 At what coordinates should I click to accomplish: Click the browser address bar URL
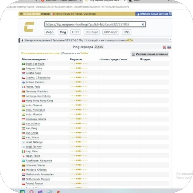pyautogui.click(x=69, y=7)
